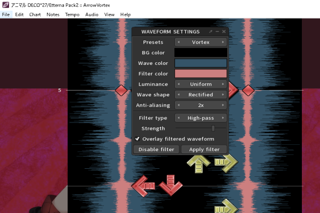
Task: Select the yellow up arrow note
Action: pyautogui.click(x=199, y=164)
